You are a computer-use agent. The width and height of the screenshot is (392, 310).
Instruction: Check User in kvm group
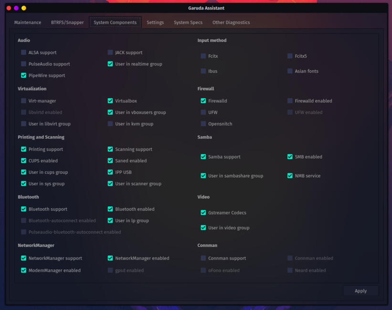pos(110,124)
